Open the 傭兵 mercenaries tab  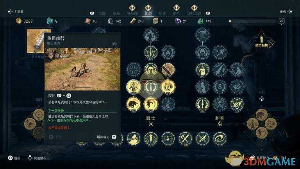pos(176,13)
